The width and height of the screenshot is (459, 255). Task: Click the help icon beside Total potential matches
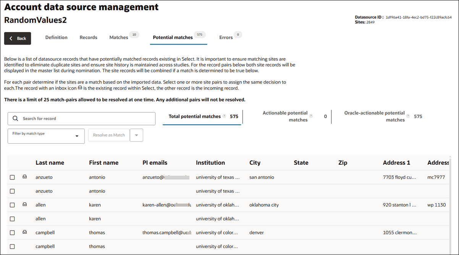point(225,116)
